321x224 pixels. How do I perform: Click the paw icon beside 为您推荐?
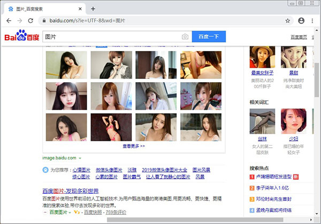[45, 170]
